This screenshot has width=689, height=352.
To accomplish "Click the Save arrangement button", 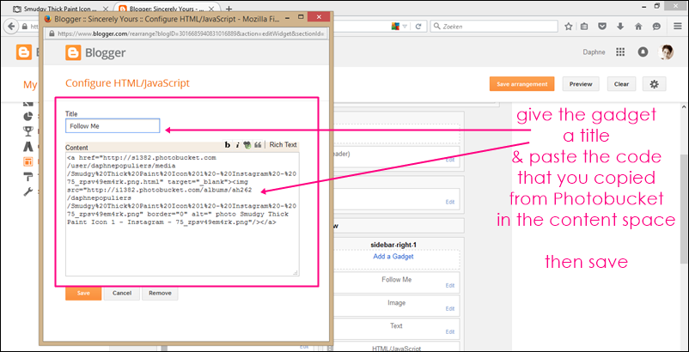I will click(x=522, y=84).
